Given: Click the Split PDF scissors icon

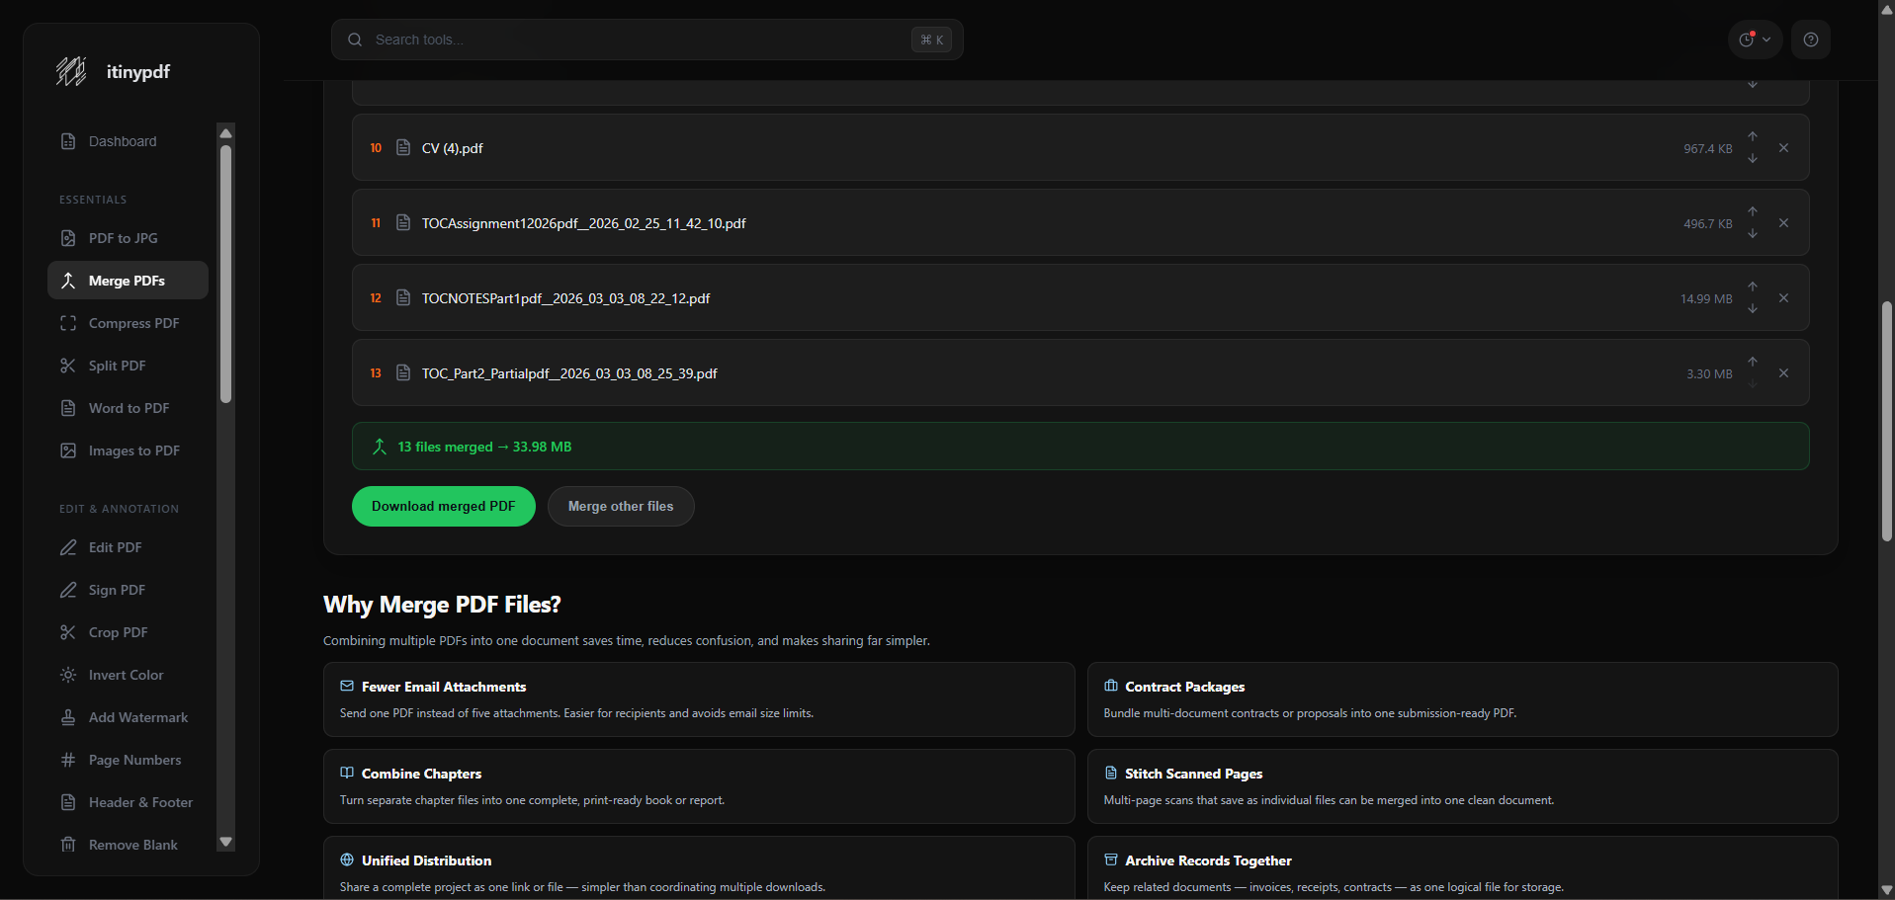Looking at the screenshot, I should click(x=67, y=366).
